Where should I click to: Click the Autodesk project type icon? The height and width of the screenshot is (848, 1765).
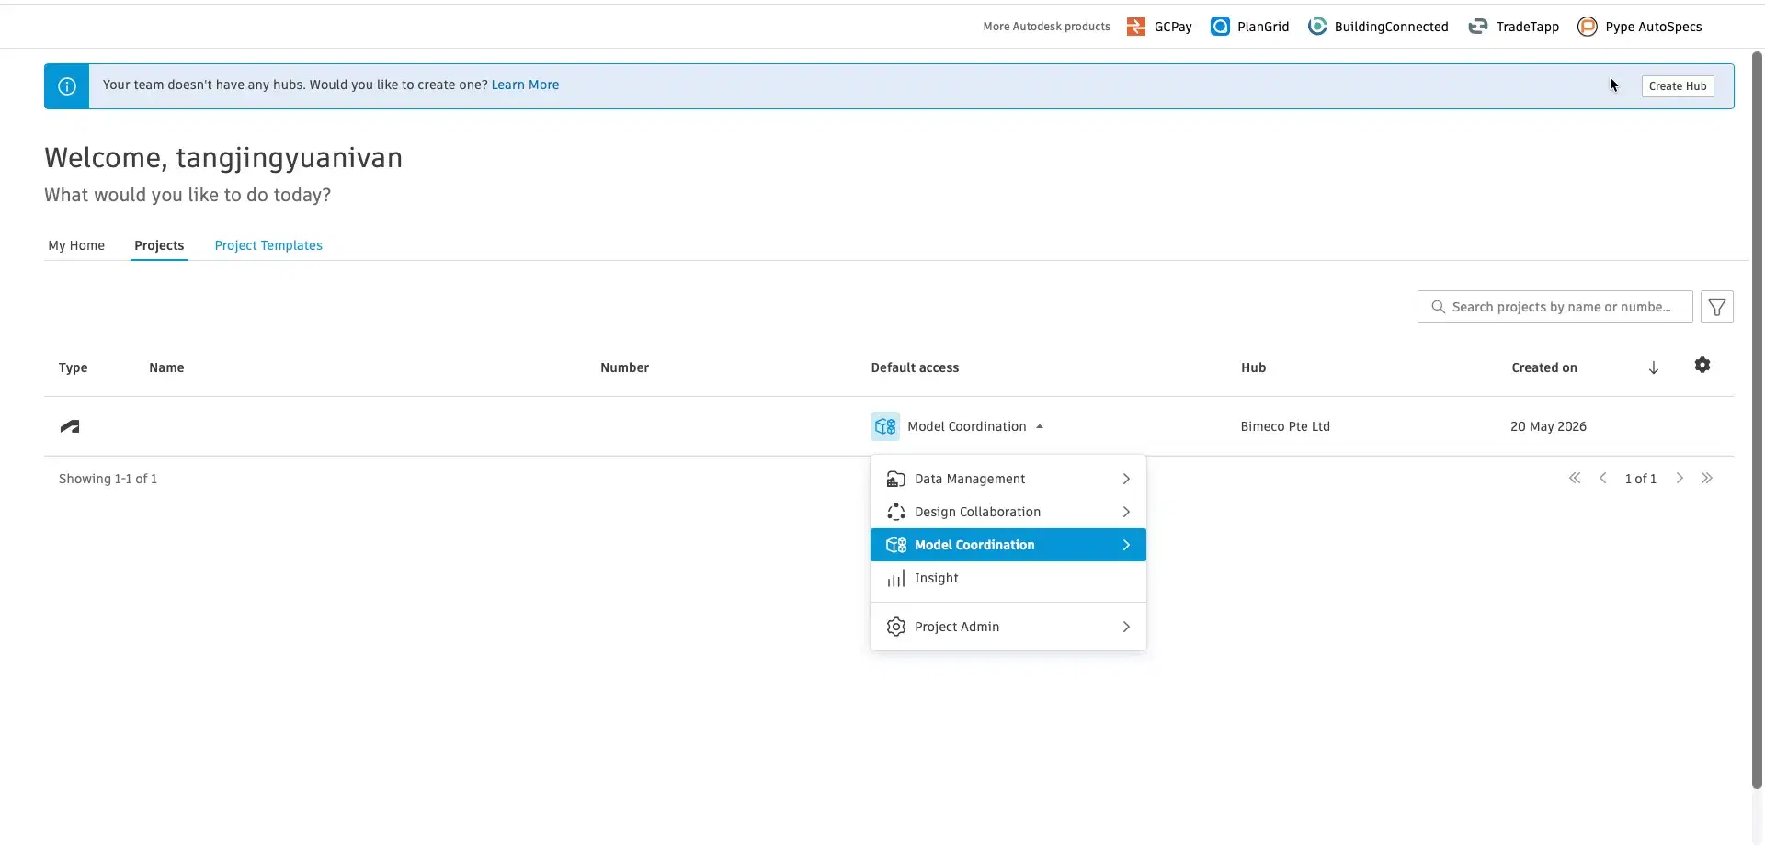pos(70,426)
